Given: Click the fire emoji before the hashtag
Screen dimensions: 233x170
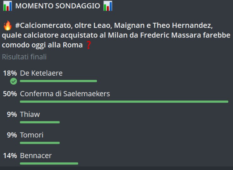Looking at the screenshot, I should click(7, 25).
